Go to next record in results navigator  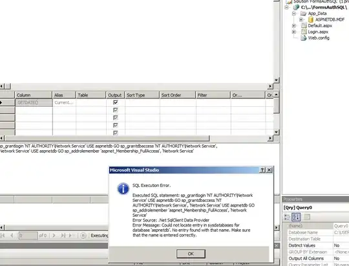coord(54,236)
